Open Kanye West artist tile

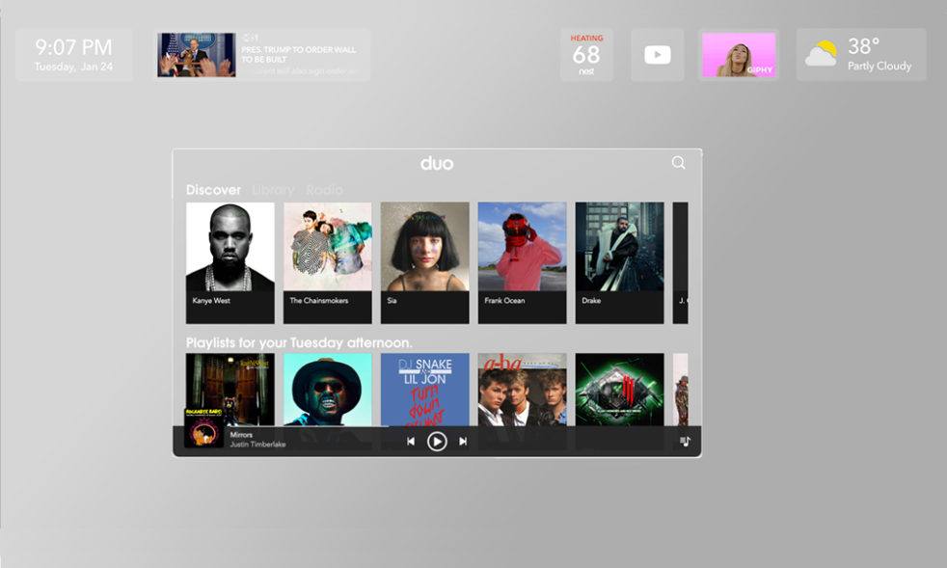pos(230,260)
